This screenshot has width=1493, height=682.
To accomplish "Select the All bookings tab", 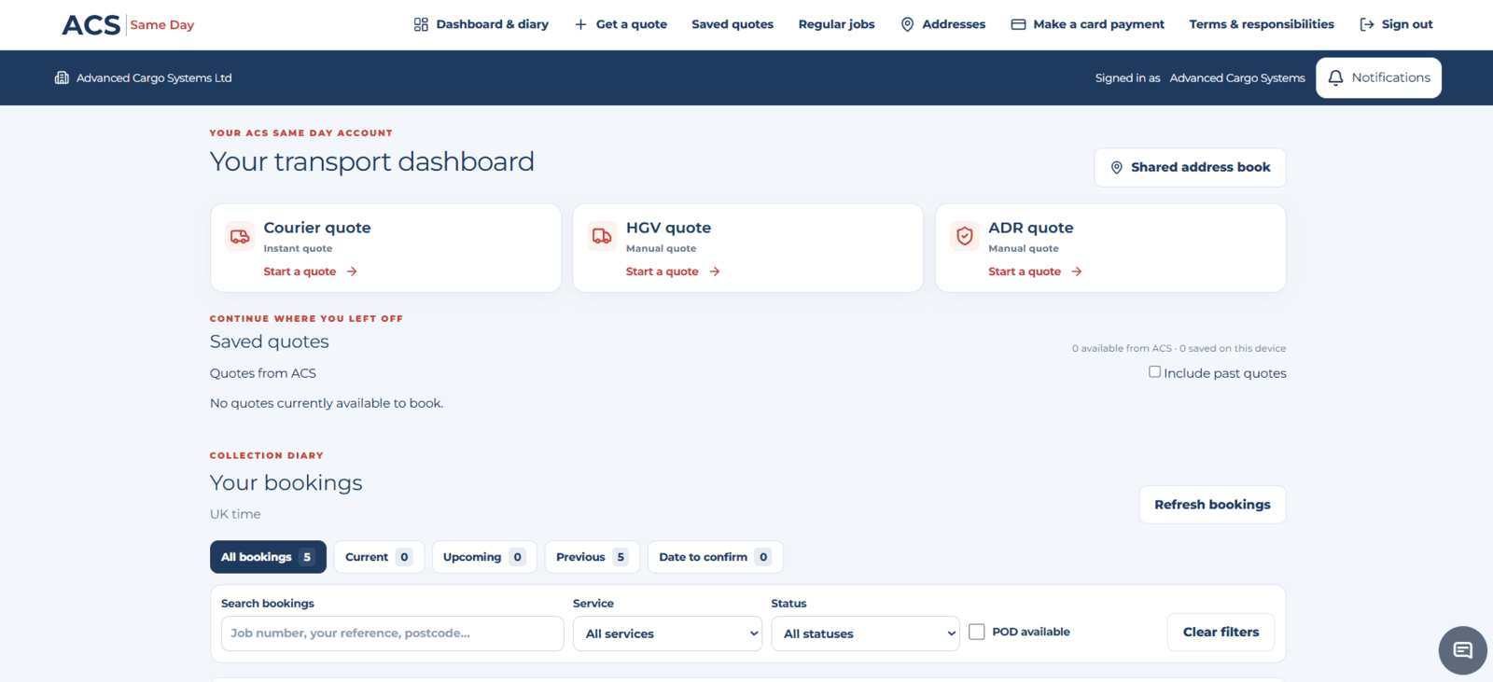I will pyautogui.click(x=268, y=557).
